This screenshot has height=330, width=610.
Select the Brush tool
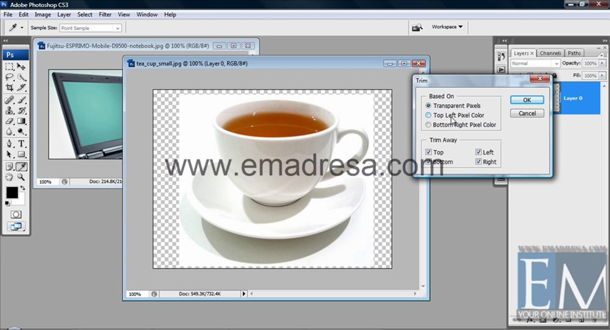pyautogui.click(x=22, y=100)
